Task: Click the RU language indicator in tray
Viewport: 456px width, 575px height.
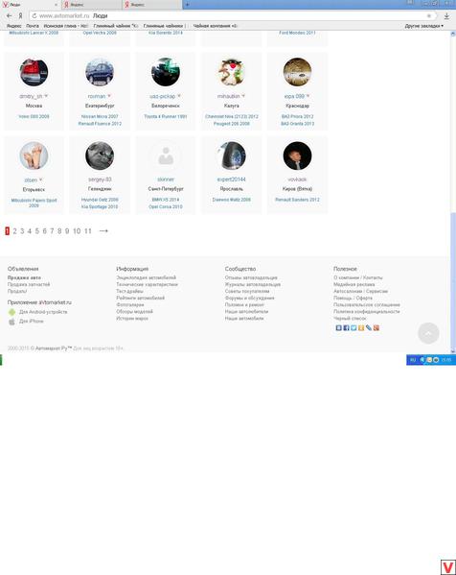Action: pos(413,360)
